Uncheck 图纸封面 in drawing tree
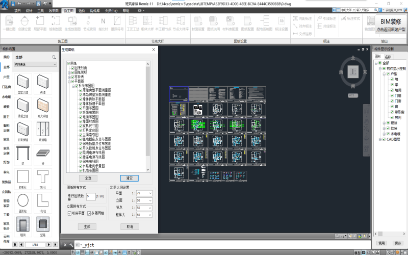 coord(72,68)
